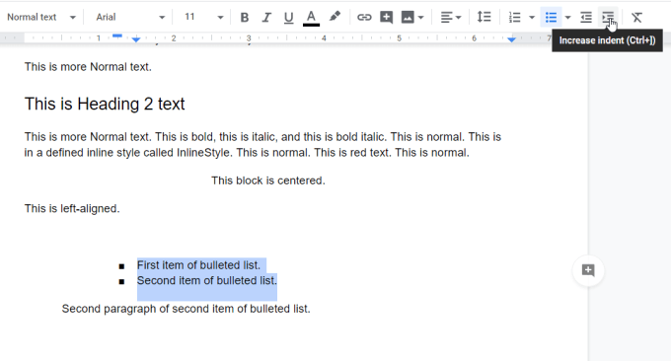Click the add comment button in page margin
The height and width of the screenshot is (361, 671).
588,270
